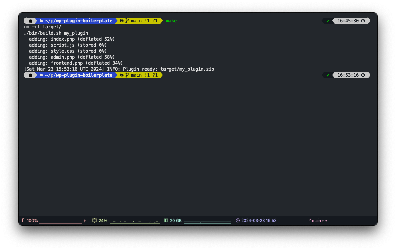Click the 'adding: frontend.php (deflated 34%)' line
Viewport: 396px width, 250px height.
coord(76,63)
